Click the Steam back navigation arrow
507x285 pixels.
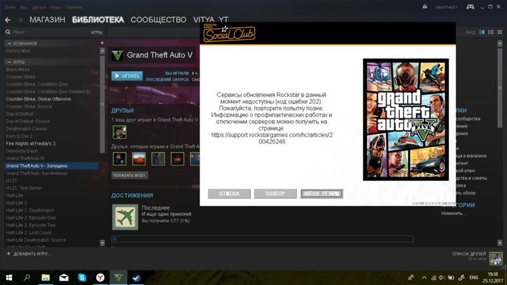click(x=8, y=20)
